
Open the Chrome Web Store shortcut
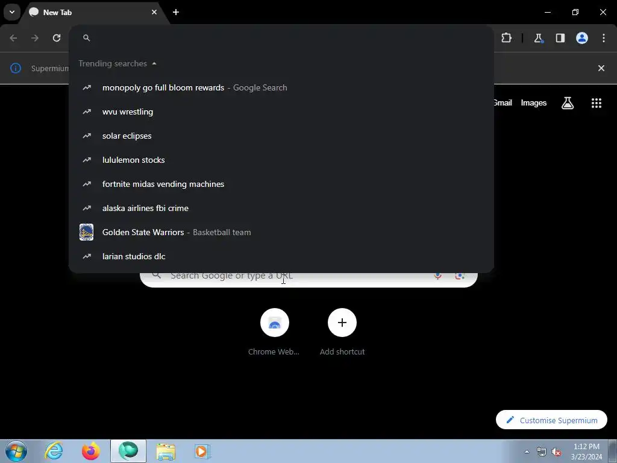pyautogui.click(x=274, y=333)
